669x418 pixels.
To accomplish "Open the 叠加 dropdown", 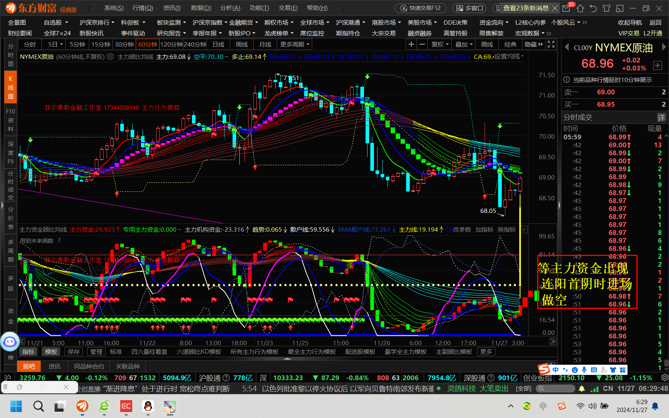I will pyautogui.click(x=464, y=44).
